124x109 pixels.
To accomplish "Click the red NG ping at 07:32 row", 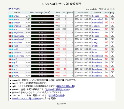I will (x=112, y=69).
